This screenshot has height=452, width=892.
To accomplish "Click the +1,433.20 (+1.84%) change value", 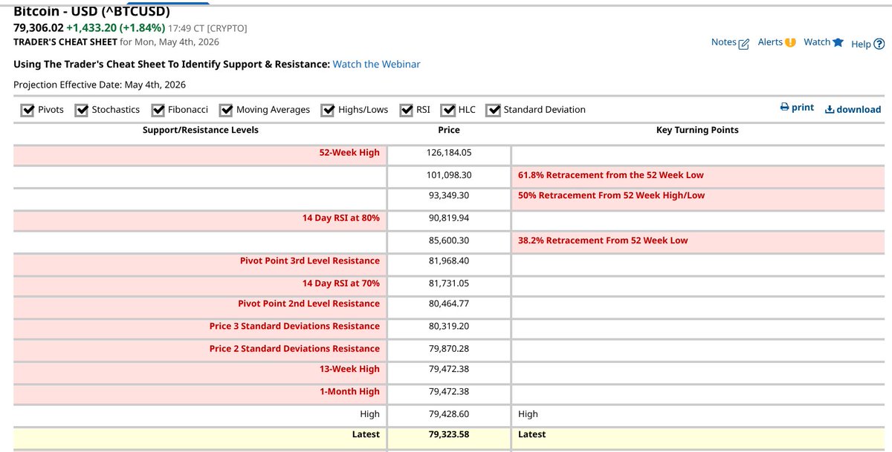I will tap(116, 27).
